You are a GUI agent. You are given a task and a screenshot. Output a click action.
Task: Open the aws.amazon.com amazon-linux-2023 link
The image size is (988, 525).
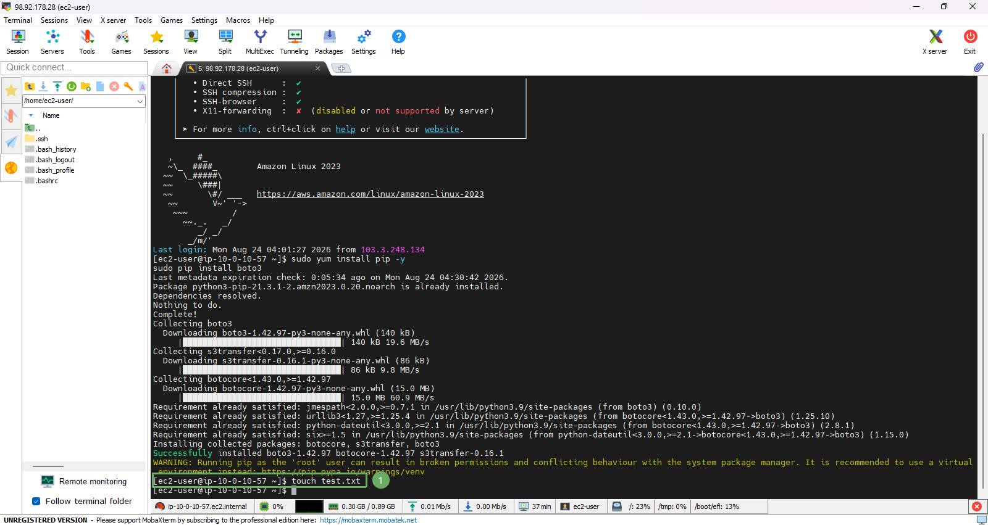tap(371, 194)
